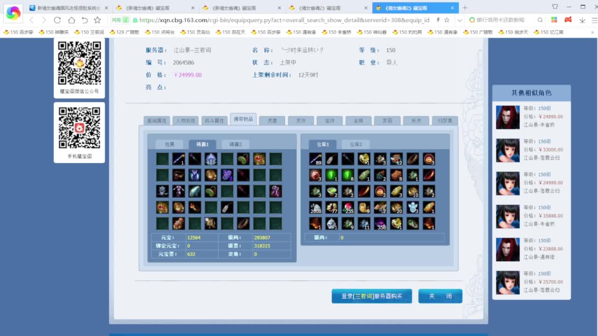
Task: Select the bottle item in 锦囊1 grid
Action: coord(227,208)
